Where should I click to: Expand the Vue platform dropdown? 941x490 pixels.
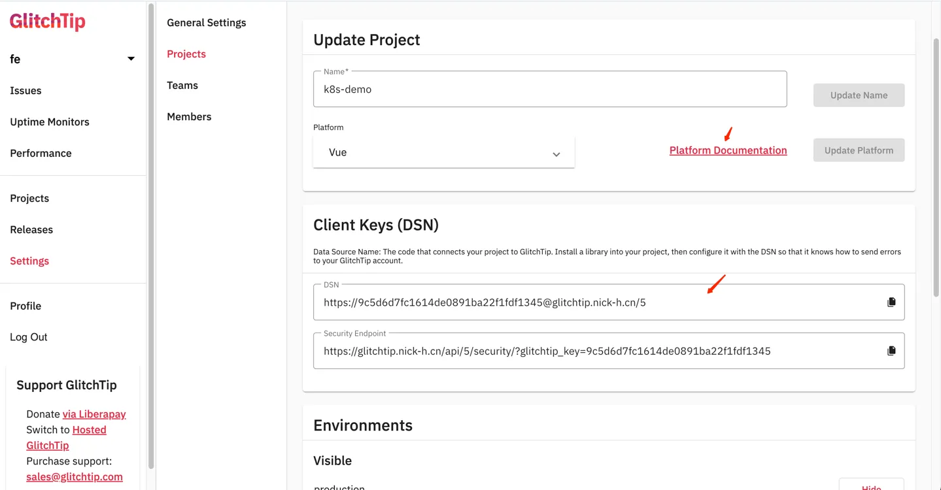[444, 152]
